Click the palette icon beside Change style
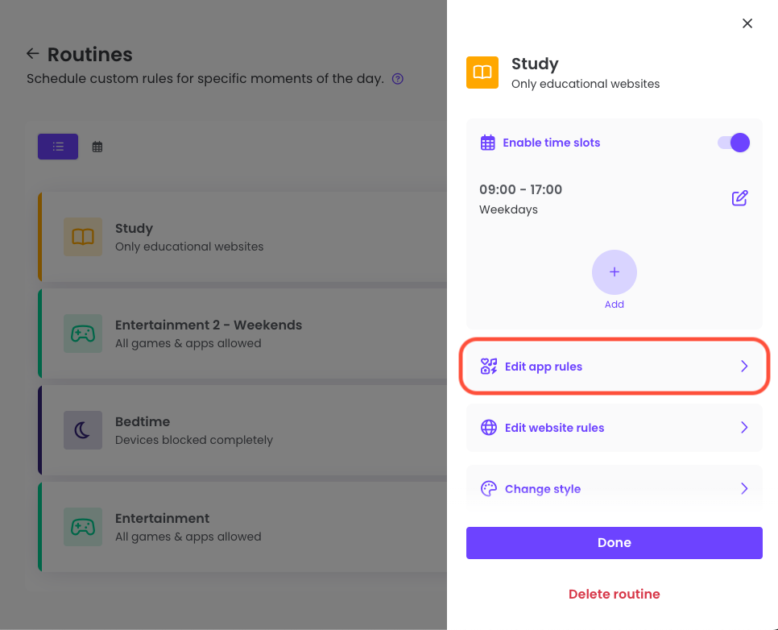This screenshot has width=778, height=630. pyautogui.click(x=489, y=488)
